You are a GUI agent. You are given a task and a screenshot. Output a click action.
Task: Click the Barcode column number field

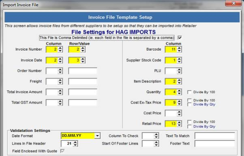coord(171,49)
